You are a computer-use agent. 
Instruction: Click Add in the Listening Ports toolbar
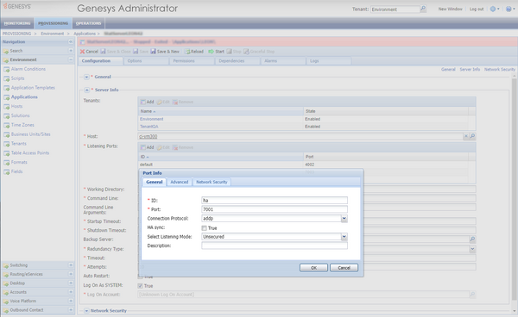[147, 147]
